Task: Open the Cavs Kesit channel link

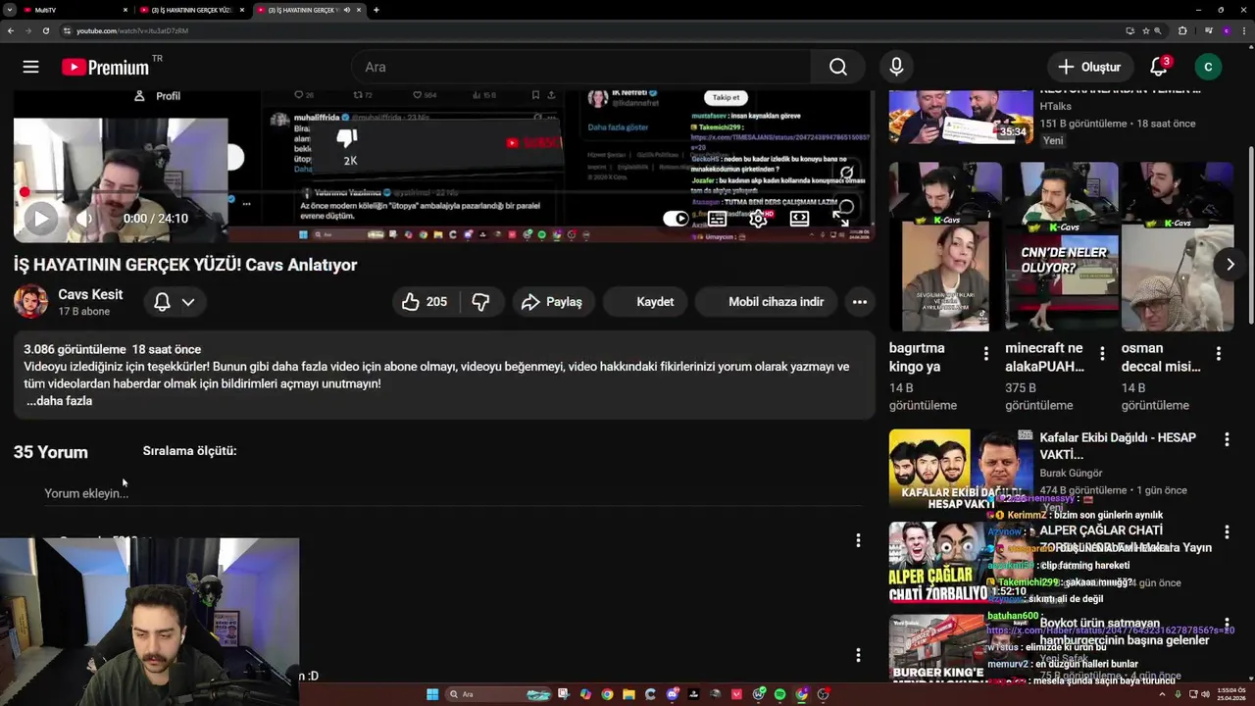Action: coord(90,294)
